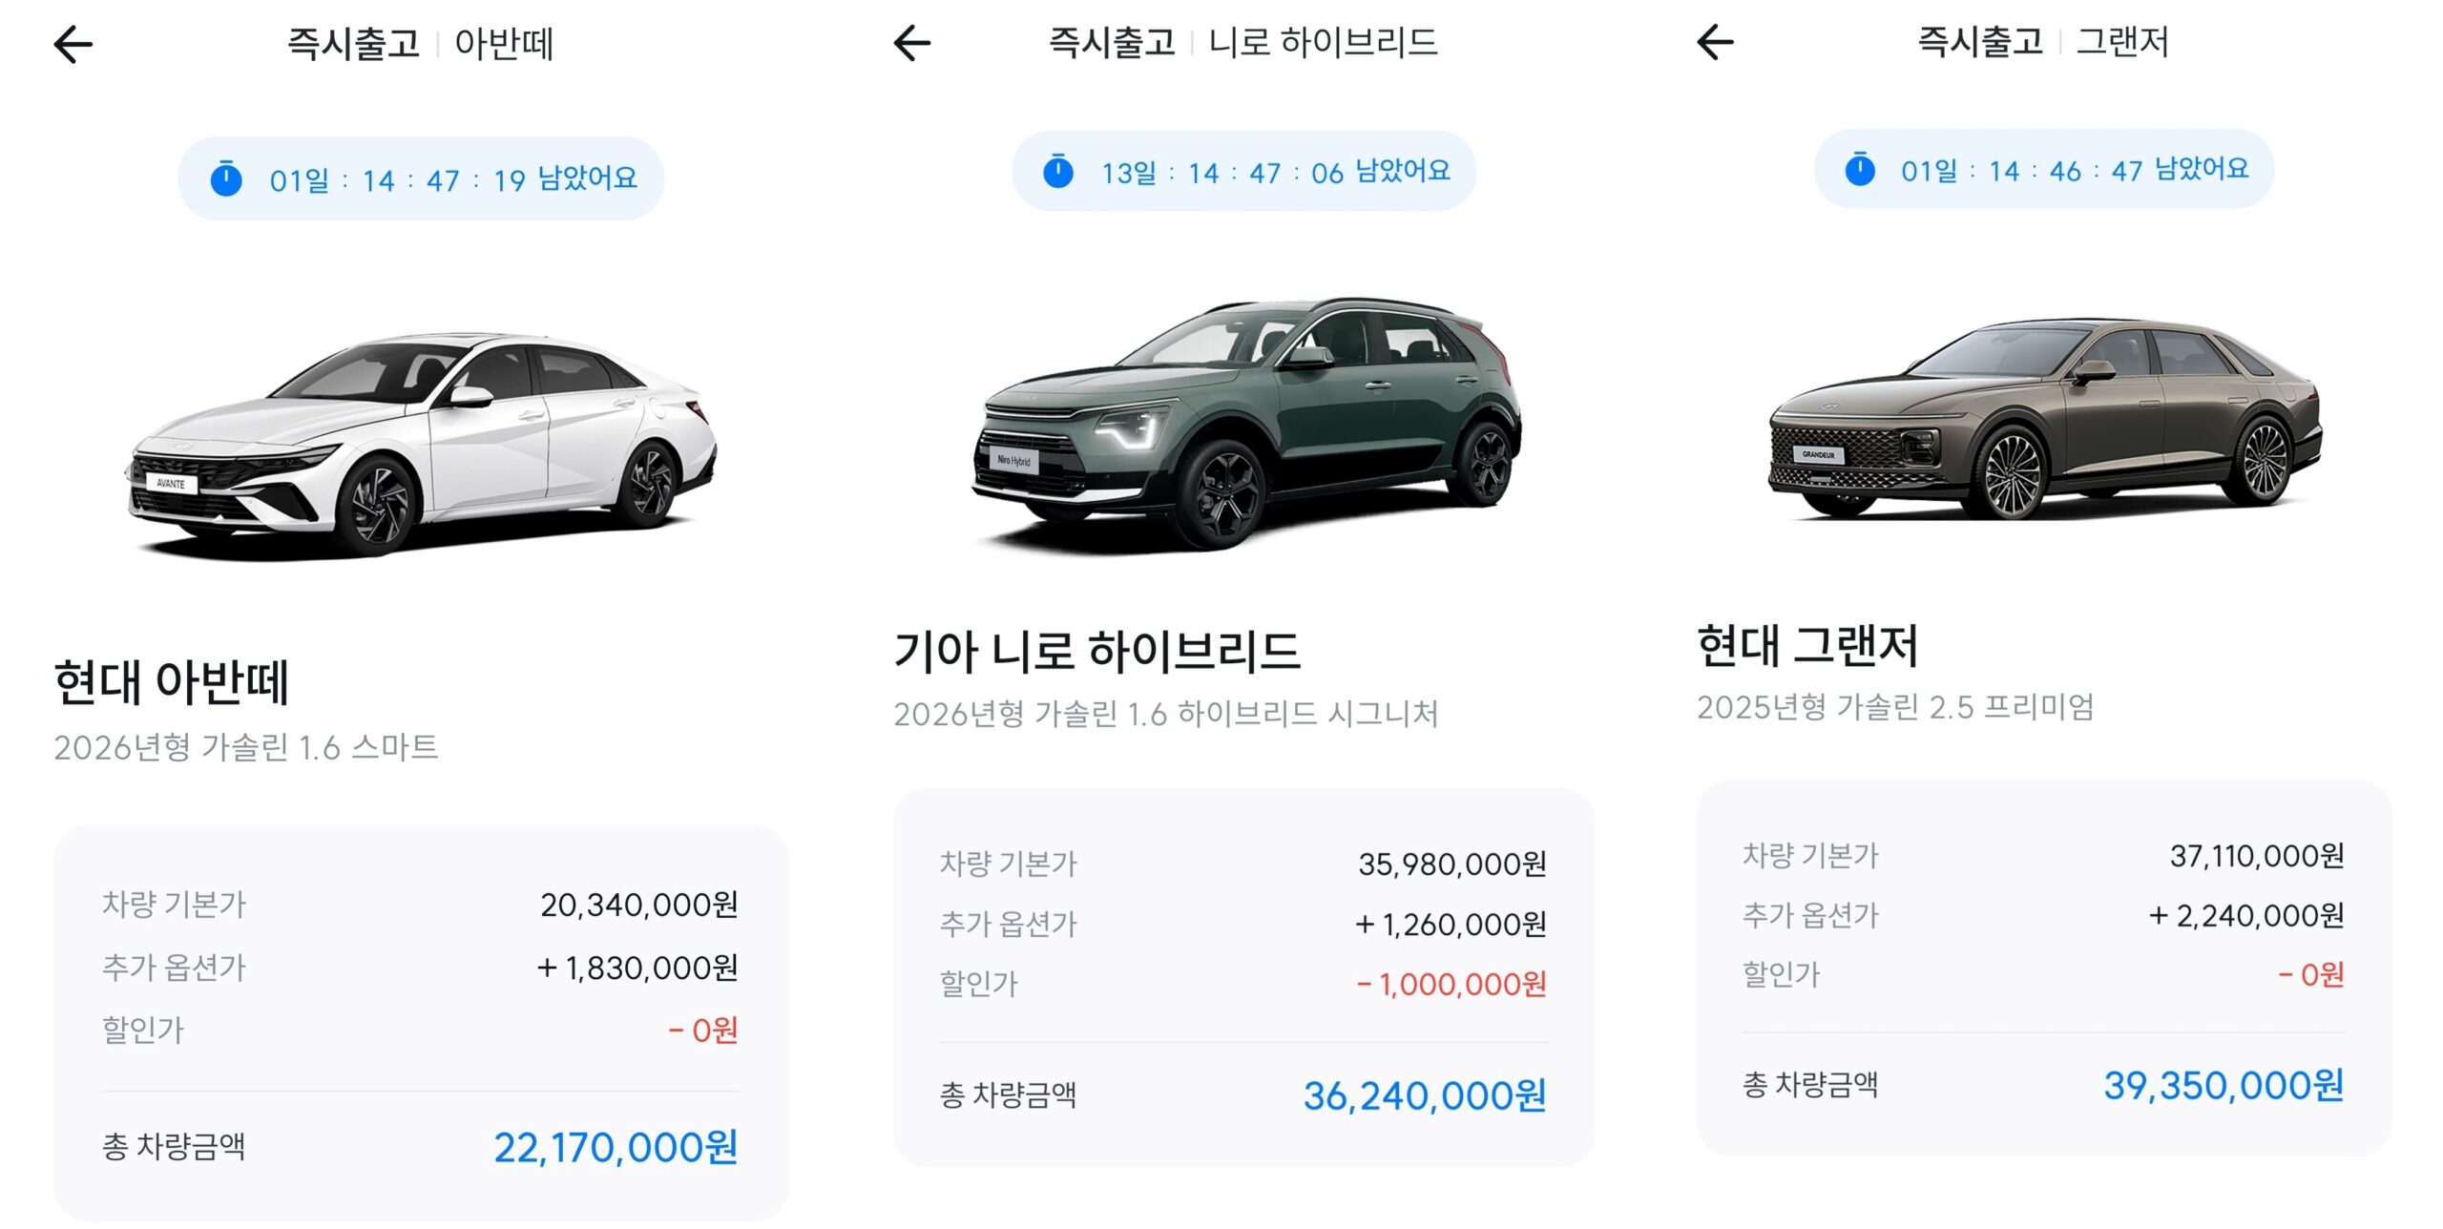2443x1229 pixels.
Task: Click the 기아 니로 하이브리드 model title
Action: [x=1097, y=651]
